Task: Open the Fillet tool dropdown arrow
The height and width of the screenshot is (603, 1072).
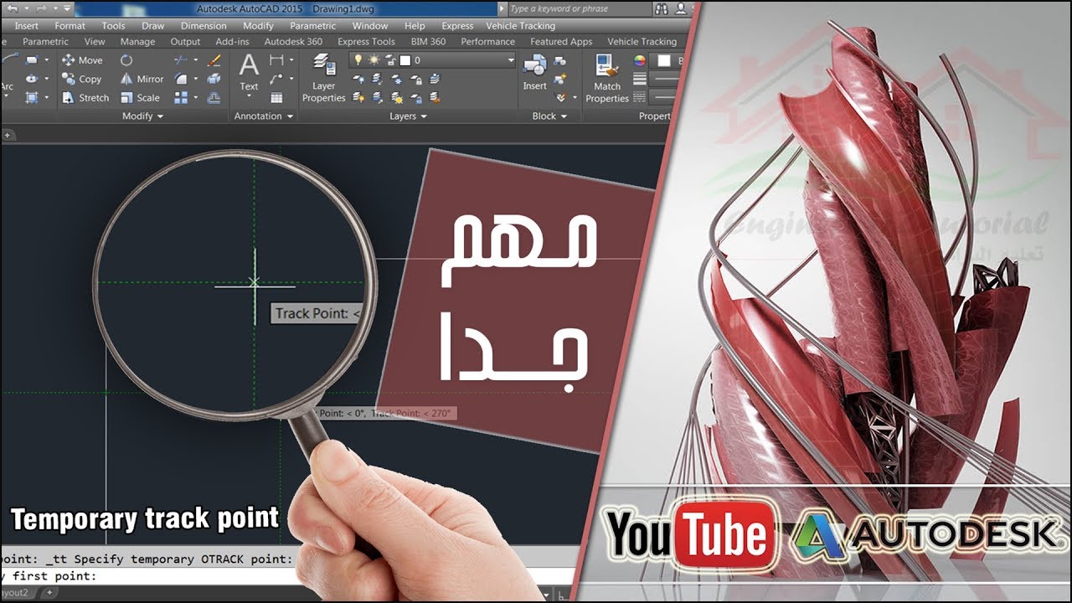Action: tap(195, 79)
